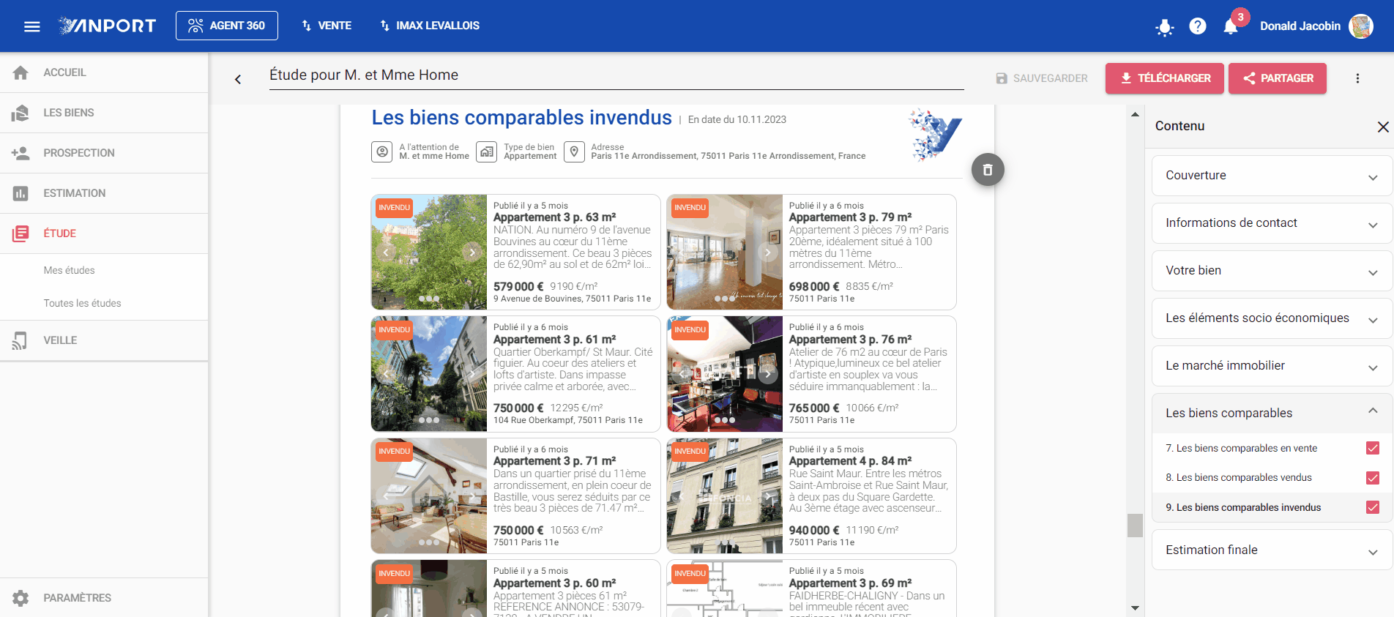Click Donald Jacobin profile avatar
The height and width of the screenshot is (617, 1394).
pos(1361,26)
